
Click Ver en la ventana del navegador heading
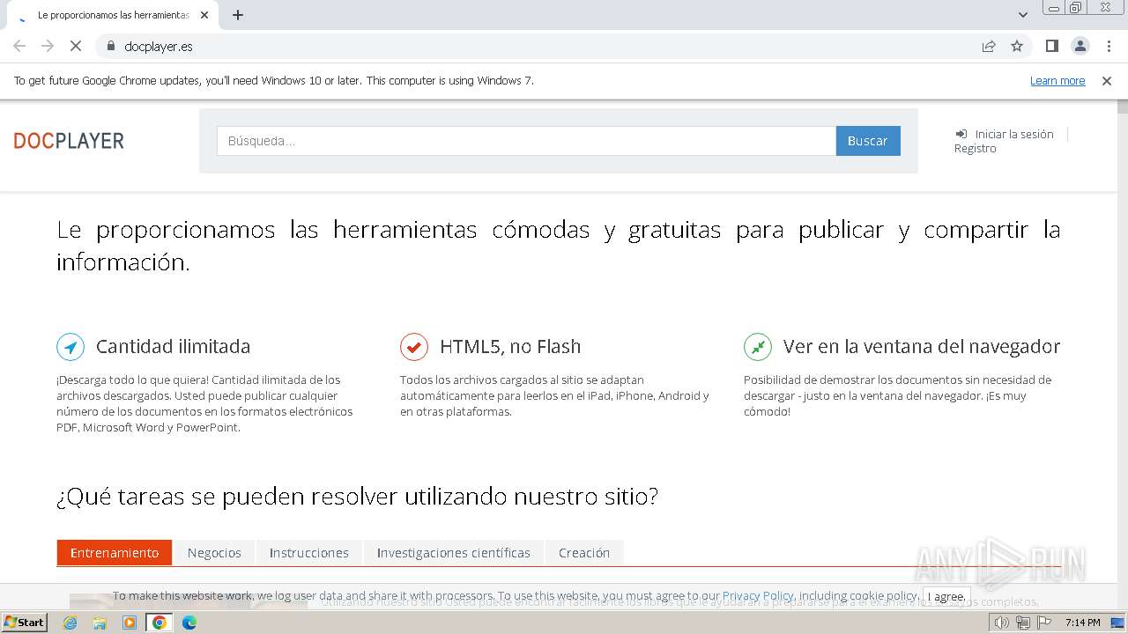[x=922, y=347]
